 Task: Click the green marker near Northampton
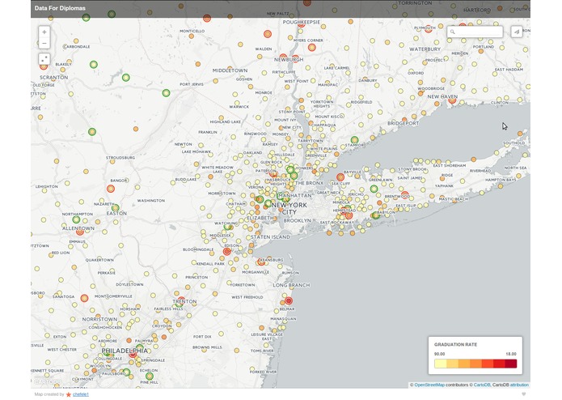click(76, 219)
